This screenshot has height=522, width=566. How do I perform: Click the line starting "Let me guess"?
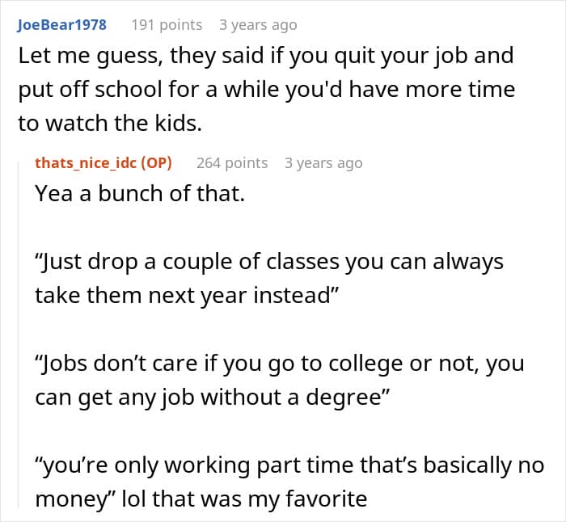(x=266, y=57)
